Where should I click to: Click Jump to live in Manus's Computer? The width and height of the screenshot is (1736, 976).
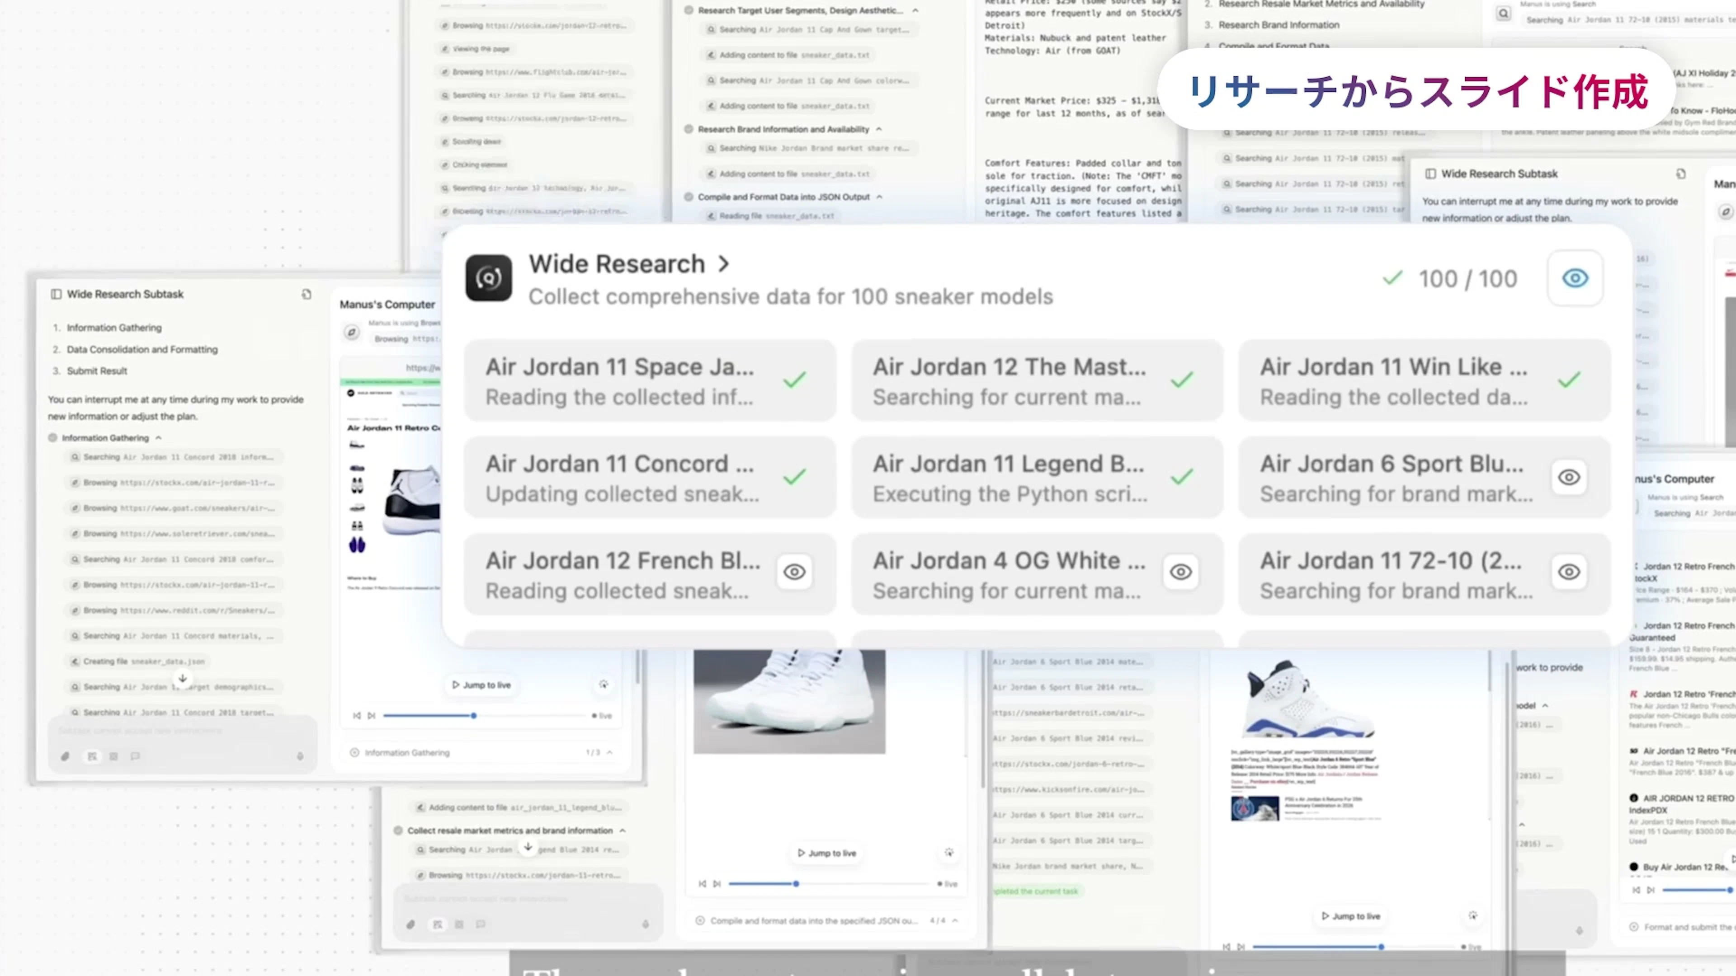(x=481, y=685)
